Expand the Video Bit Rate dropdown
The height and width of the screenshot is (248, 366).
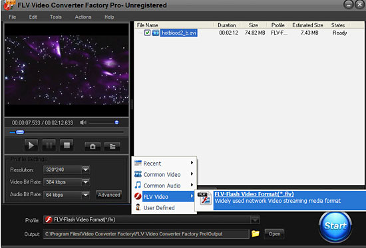86,182
